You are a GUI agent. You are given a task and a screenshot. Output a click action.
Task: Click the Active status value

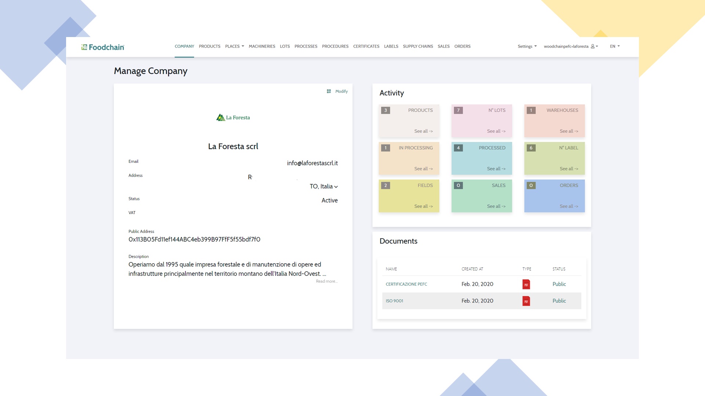pos(329,200)
